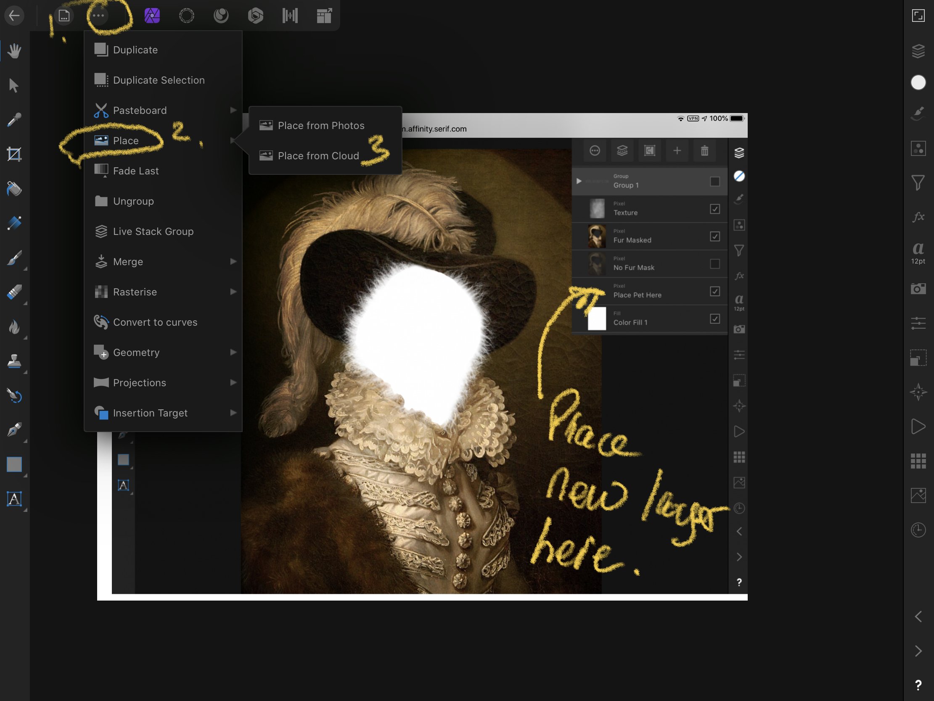Tap the trash delete layer button

(704, 151)
